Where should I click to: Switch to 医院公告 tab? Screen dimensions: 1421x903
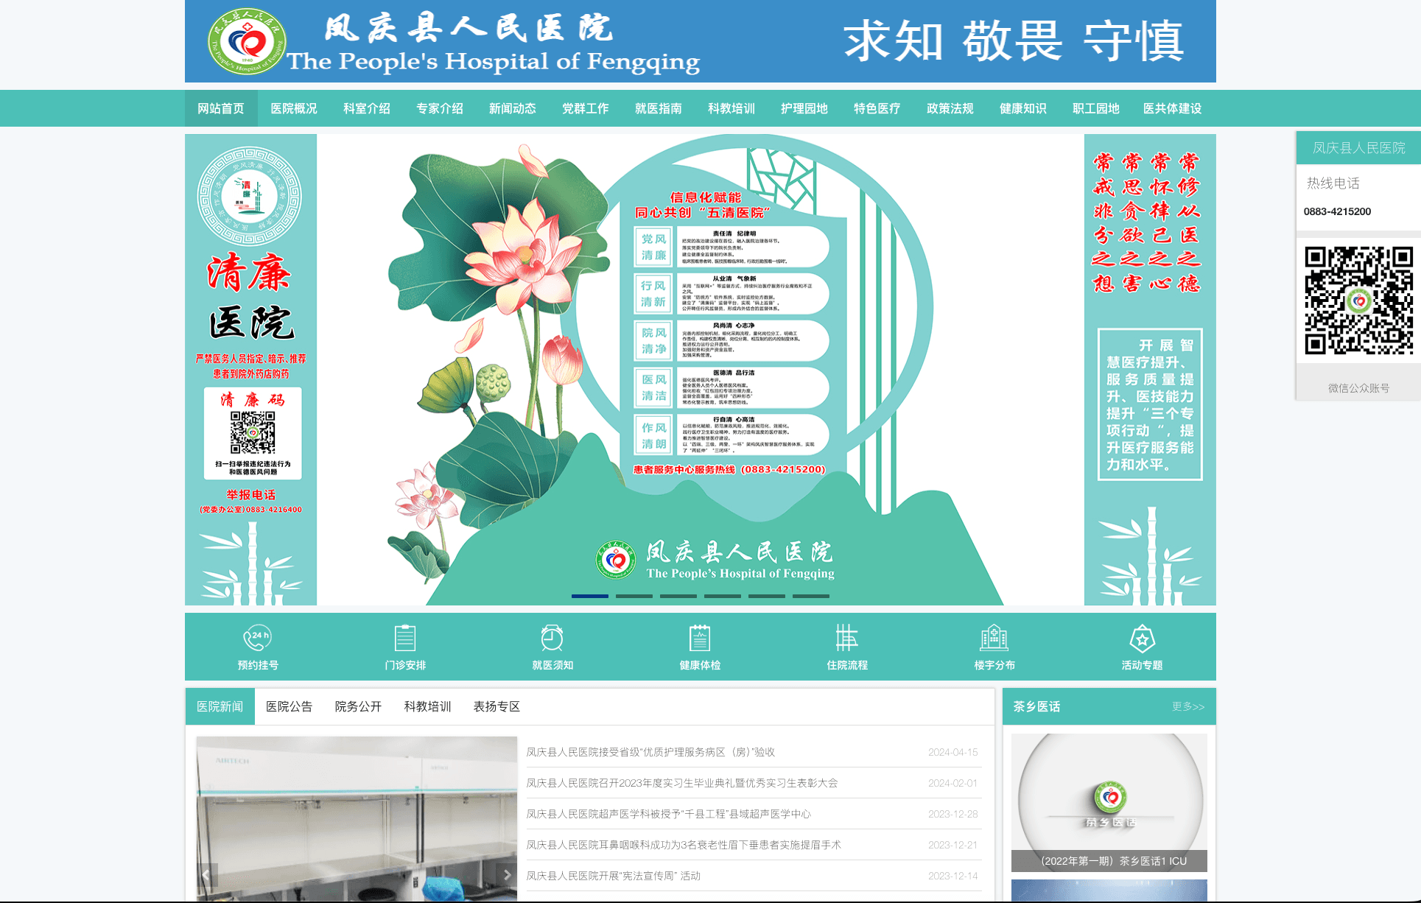290,706
